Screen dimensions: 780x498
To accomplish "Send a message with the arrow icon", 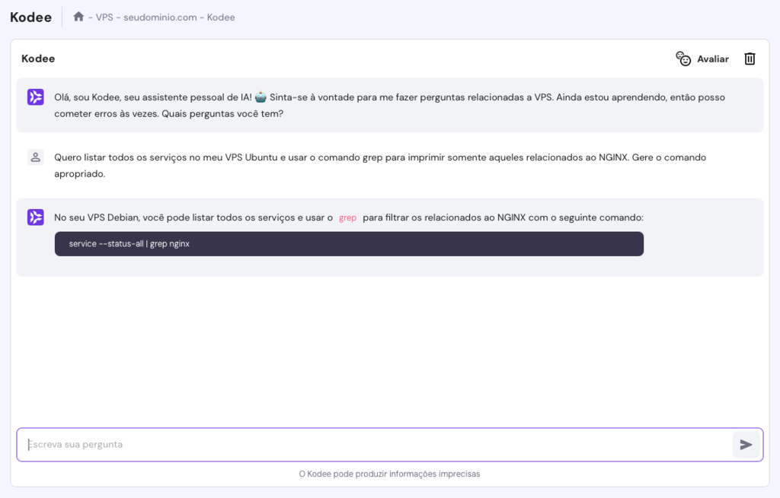I will 746,445.
